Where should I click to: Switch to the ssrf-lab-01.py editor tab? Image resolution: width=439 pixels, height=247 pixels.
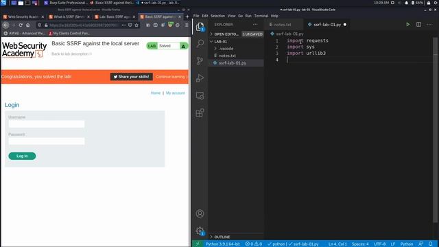(327, 25)
